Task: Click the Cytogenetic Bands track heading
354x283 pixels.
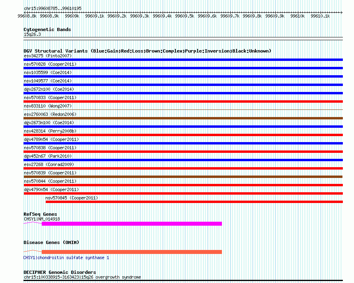Action: 47,29
